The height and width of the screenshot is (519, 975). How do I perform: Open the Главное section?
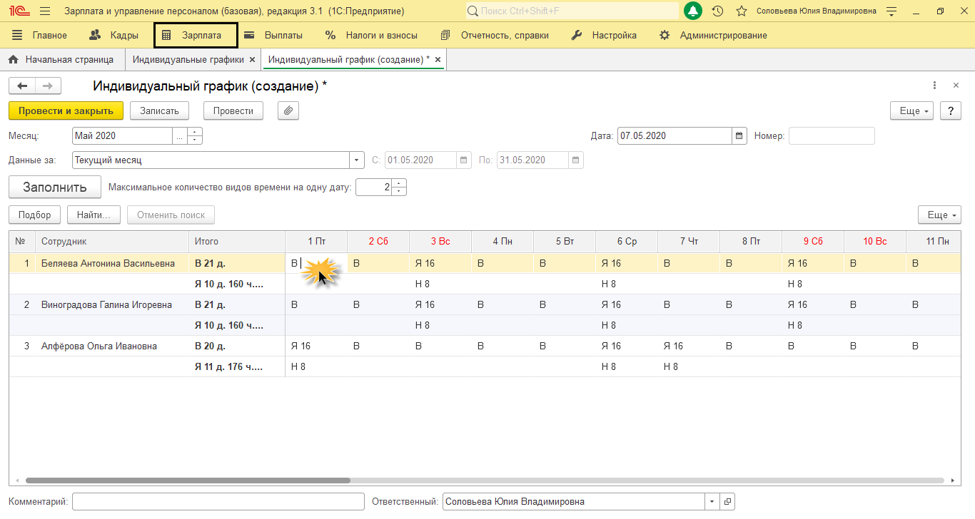(39, 35)
